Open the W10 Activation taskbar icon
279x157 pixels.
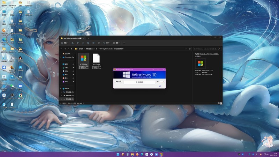point(161,154)
